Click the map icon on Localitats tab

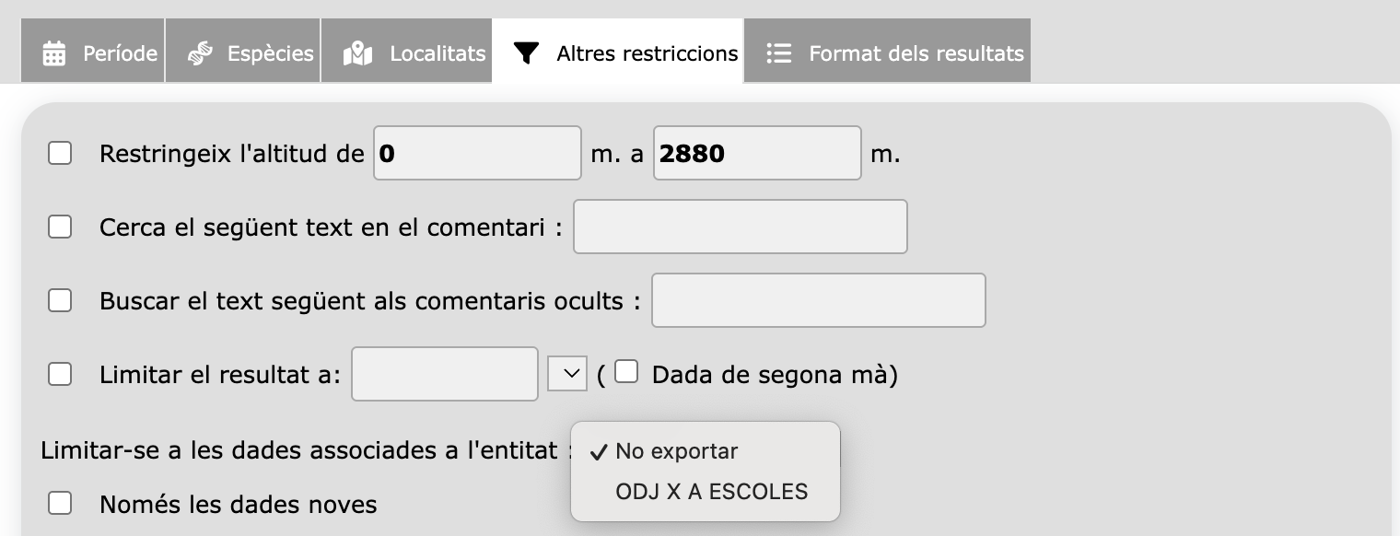coord(357,53)
